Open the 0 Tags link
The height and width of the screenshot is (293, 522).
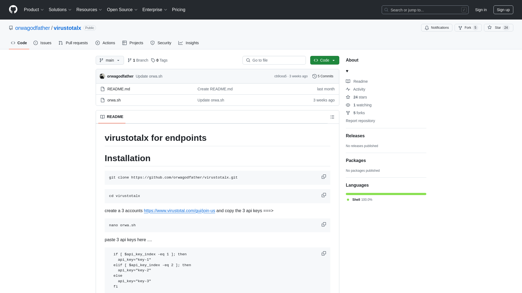(x=159, y=60)
